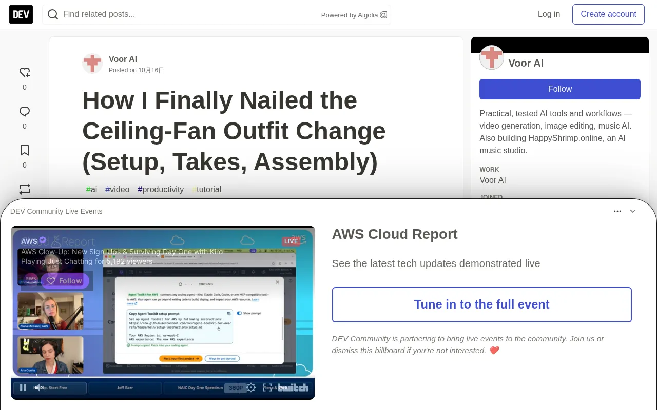Click Tune in to the full event

click(481, 304)
